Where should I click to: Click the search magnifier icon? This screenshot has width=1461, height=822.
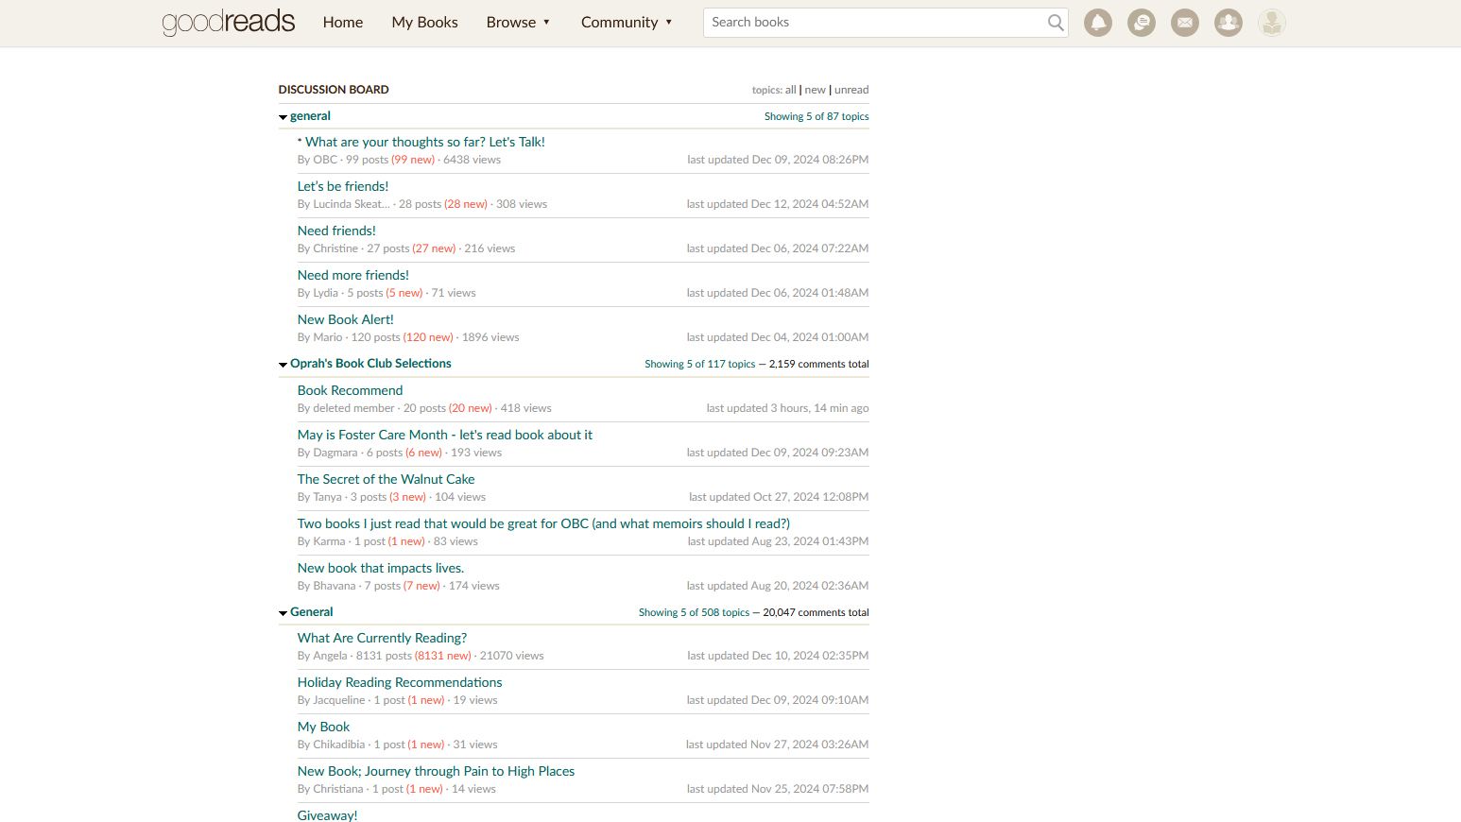point(1056,23)
